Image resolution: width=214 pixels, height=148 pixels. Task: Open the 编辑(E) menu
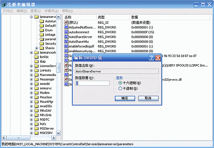pyautogui.click(x=22, y=11)
